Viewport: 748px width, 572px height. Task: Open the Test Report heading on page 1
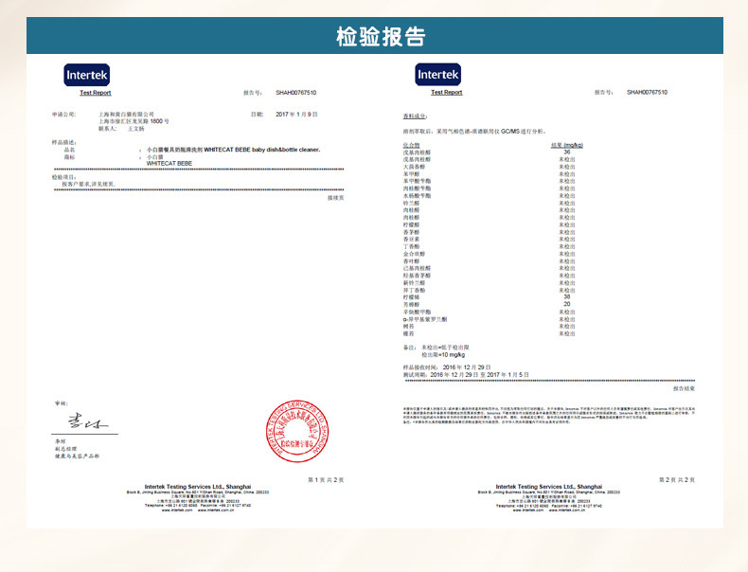pos(96,93)
